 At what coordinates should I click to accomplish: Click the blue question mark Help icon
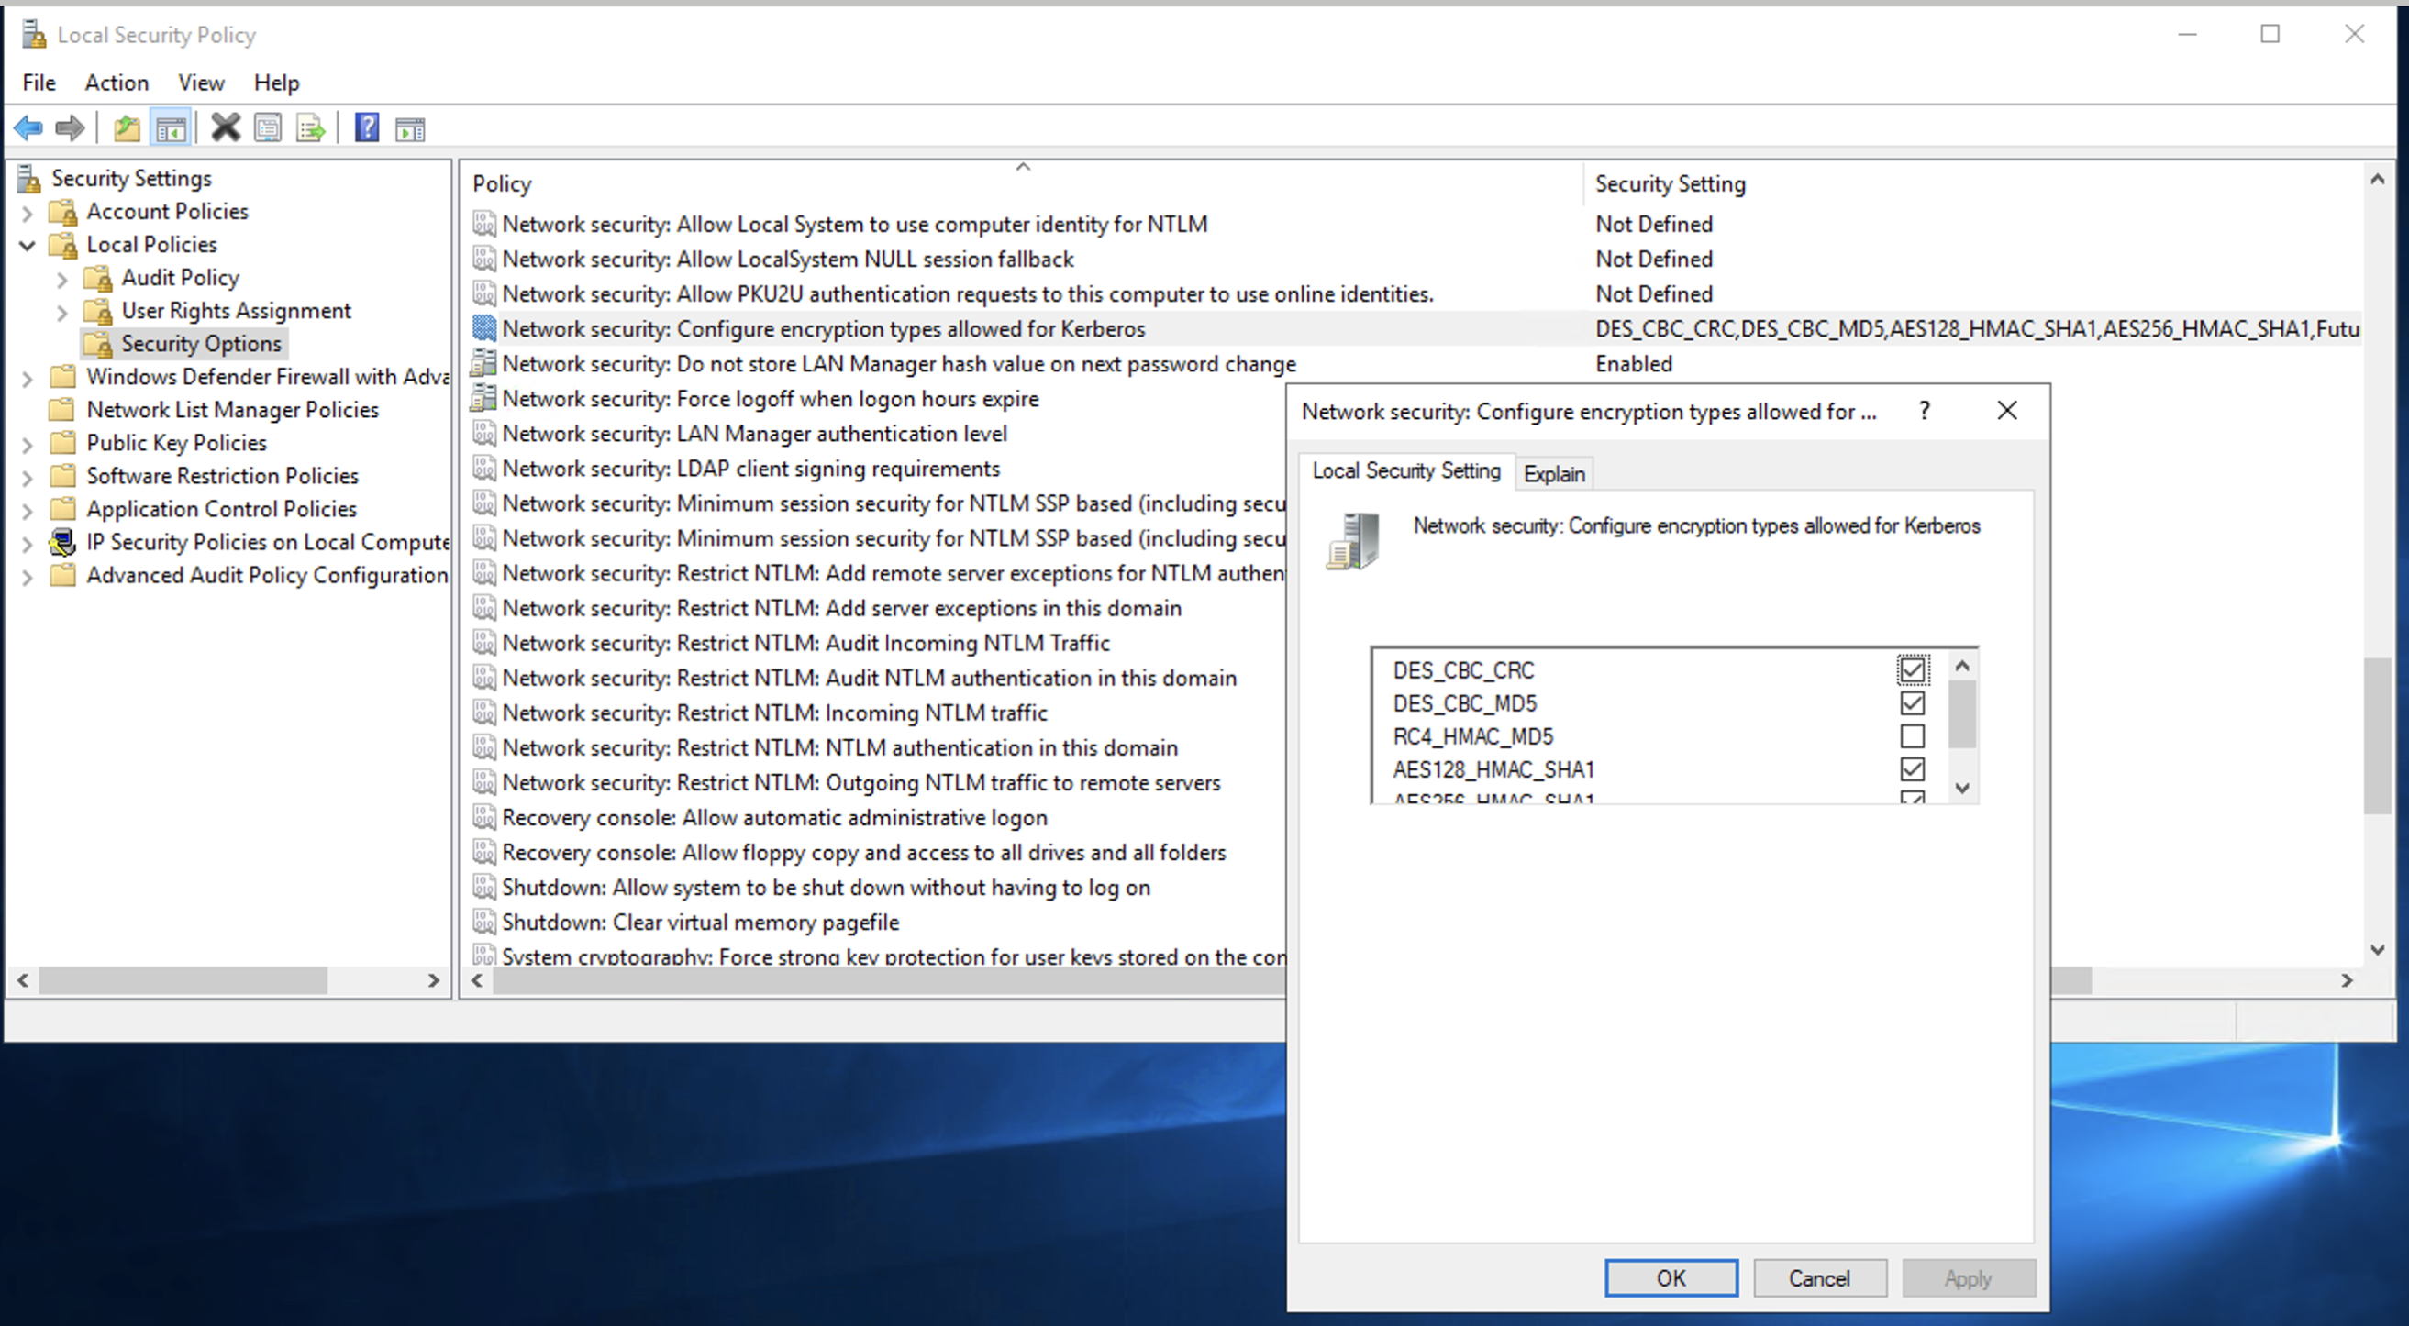pos(367,128)
